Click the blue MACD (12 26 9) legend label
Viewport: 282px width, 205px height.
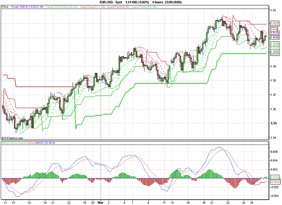point(45,143)
